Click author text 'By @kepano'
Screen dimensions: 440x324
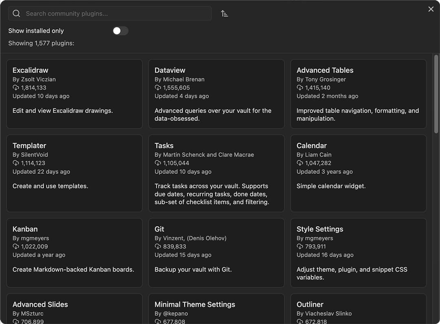click(x=171, y=314)
